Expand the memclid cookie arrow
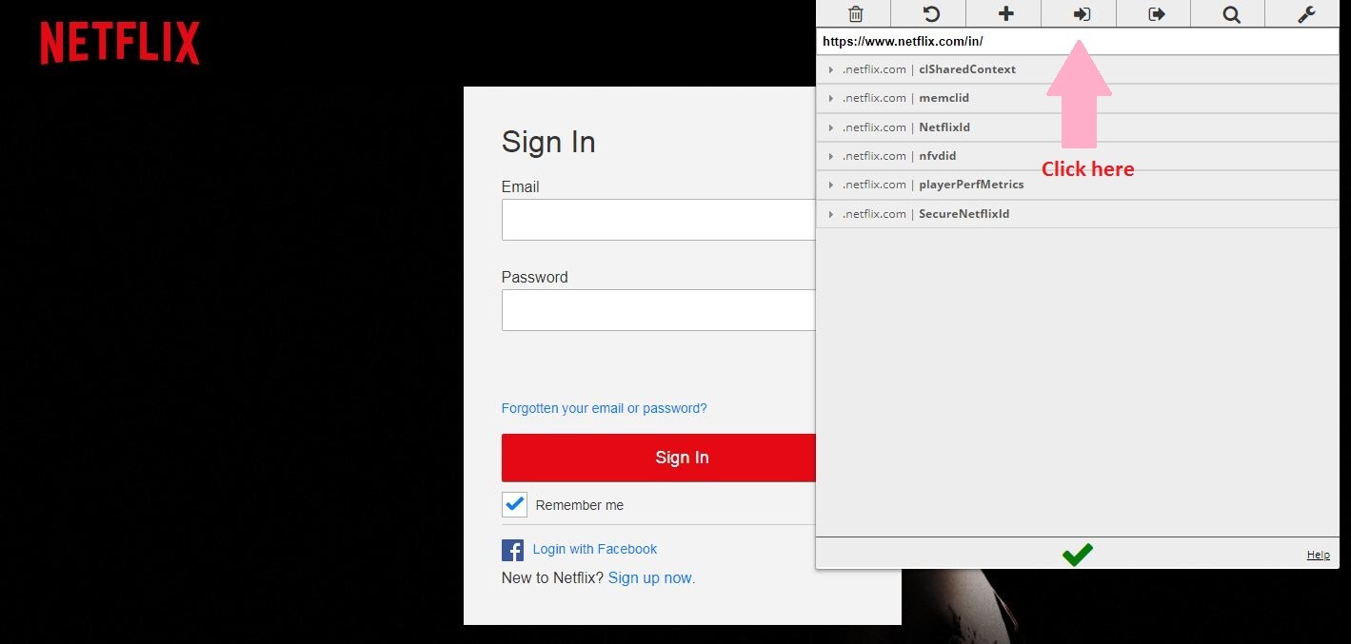The width and height of the screenshot is (1351, 644). pos(830,98)
